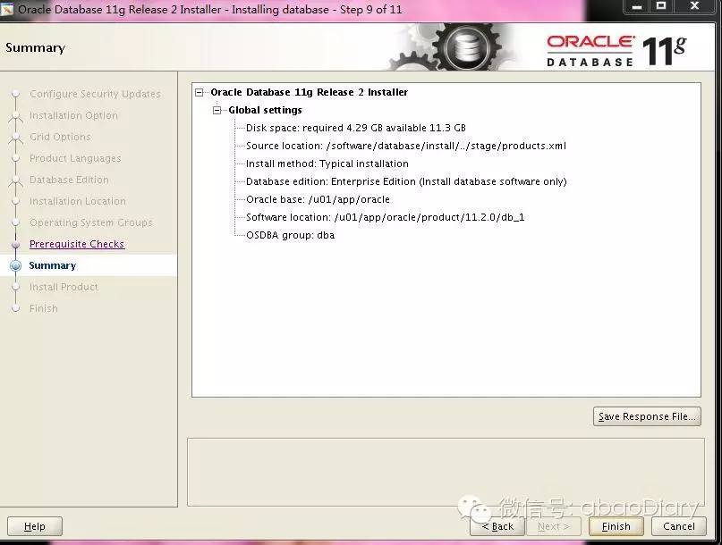This screenshot has width=722, height=545.
Task: Select the Operating System Groups step
Action: click(x=90, y=222)
